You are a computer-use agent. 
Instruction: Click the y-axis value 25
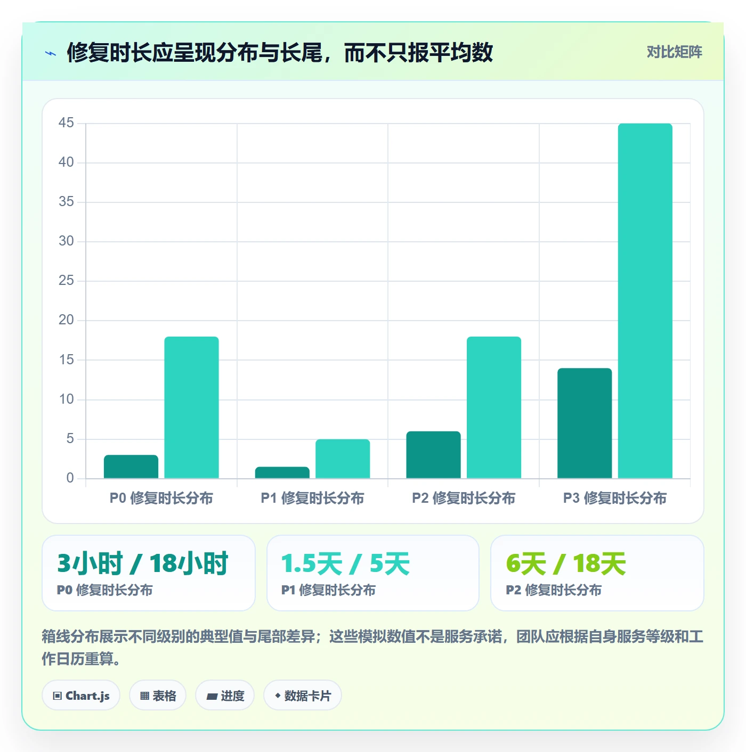(66, 281)
